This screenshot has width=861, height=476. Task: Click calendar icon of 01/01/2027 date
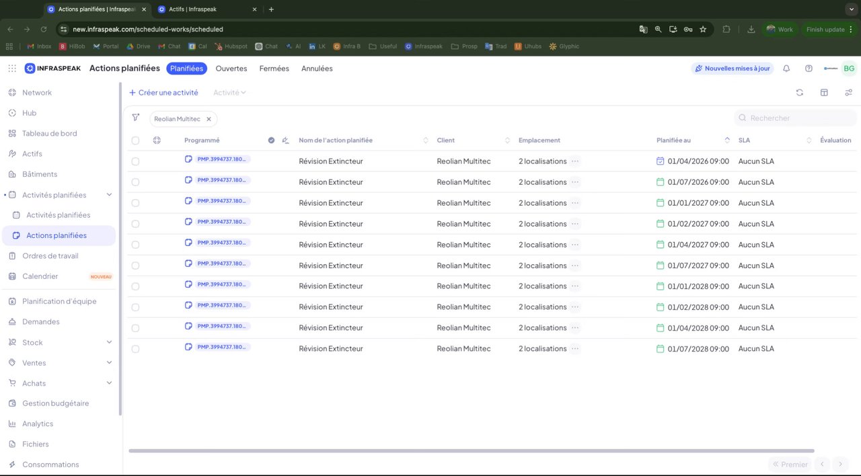661,203
